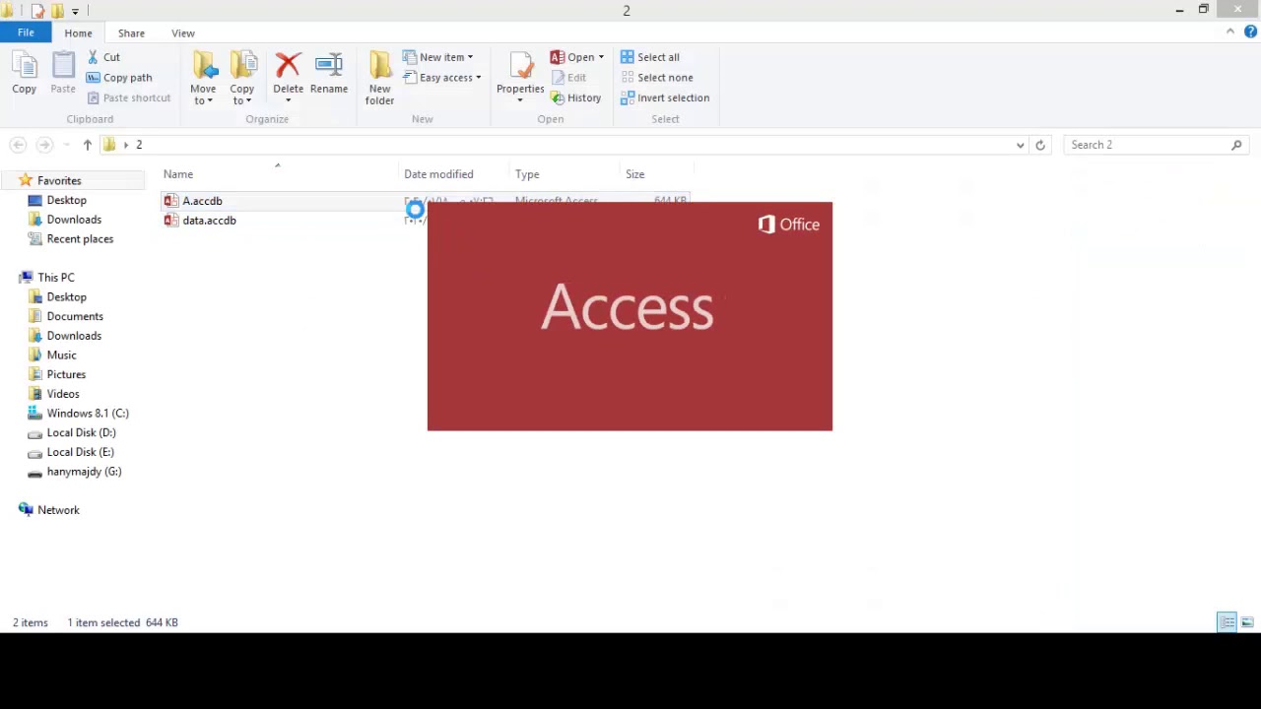Click Invert selection
This screenshot has height=709, width=1261.
pyautogui.click(x=665, y=97)
